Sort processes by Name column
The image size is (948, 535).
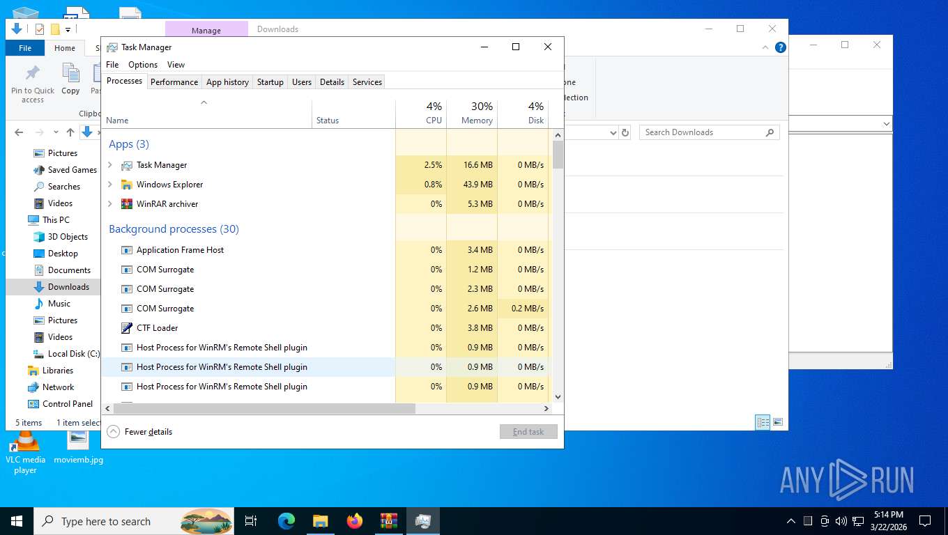tap(207, 114)
